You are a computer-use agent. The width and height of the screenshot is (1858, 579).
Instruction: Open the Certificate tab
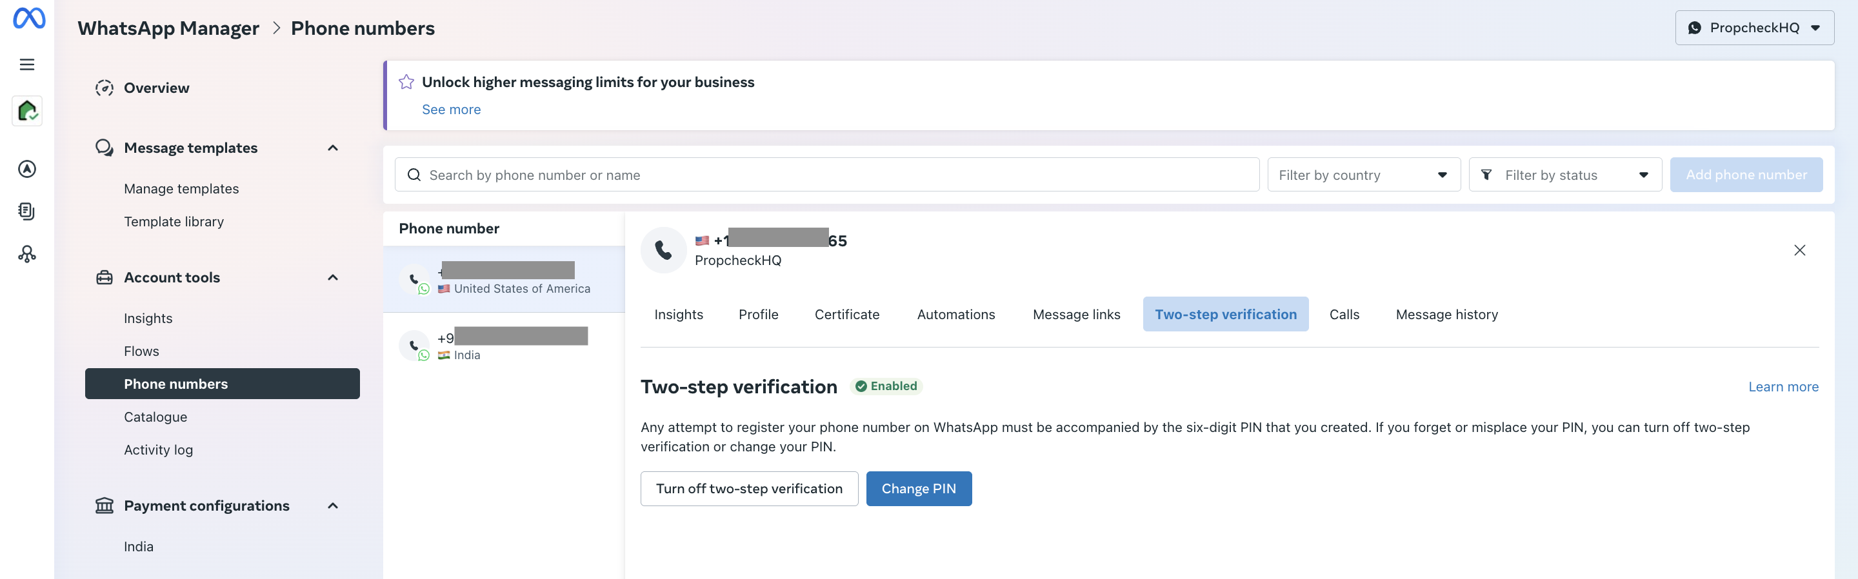pos(847,315)
